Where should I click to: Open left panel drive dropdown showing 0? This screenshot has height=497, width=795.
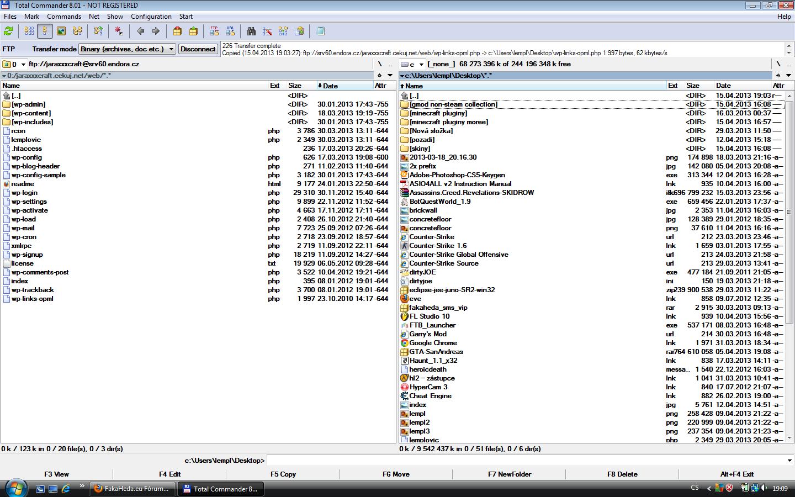14,64
